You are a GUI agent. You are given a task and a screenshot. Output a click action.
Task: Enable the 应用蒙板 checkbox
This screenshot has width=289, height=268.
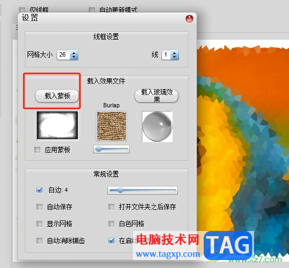38,150
